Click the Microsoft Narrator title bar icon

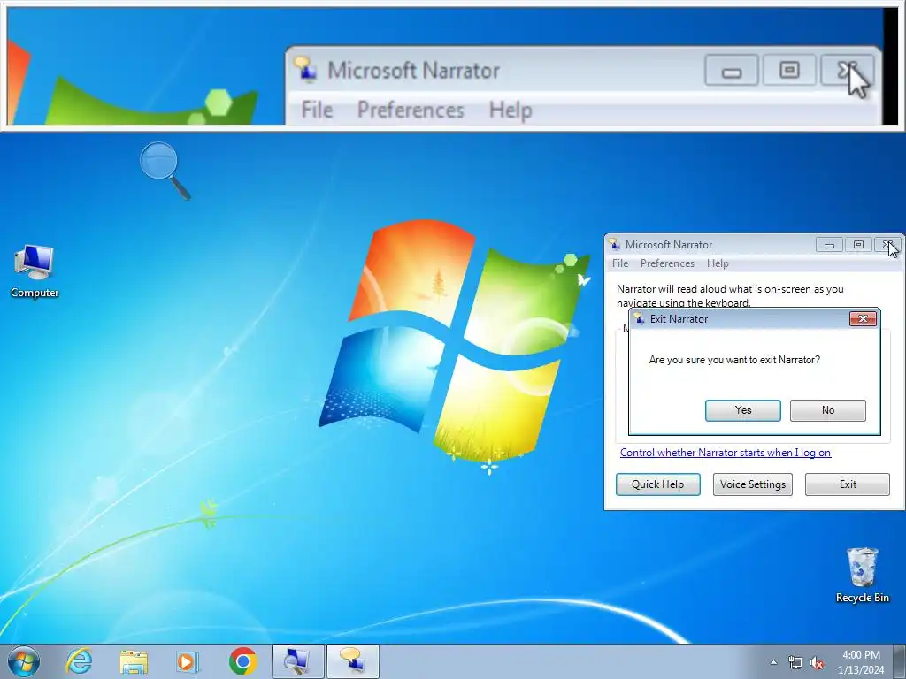click(x=614, y=244)
